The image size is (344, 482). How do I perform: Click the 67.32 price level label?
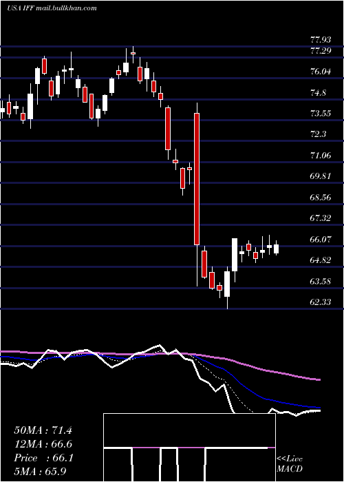[321, 218]
